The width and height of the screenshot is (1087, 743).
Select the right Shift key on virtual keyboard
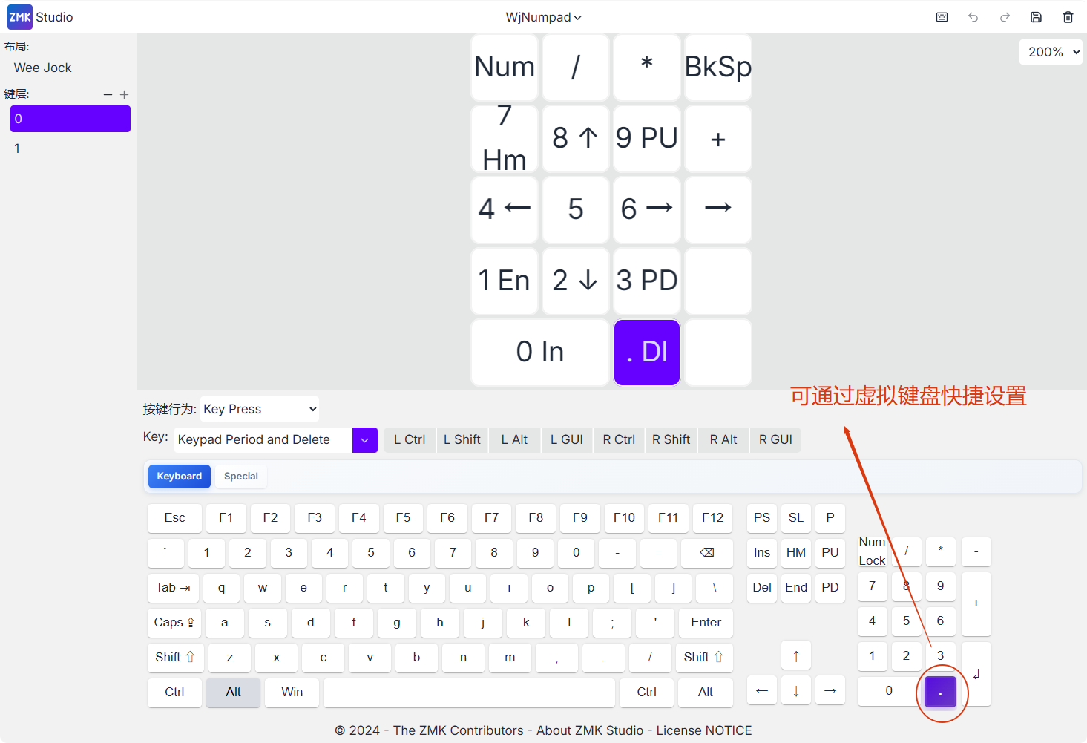(704, 657)
